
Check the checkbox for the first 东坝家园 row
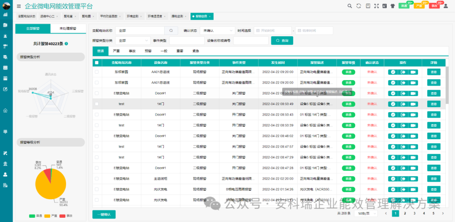tap(97, 72)
